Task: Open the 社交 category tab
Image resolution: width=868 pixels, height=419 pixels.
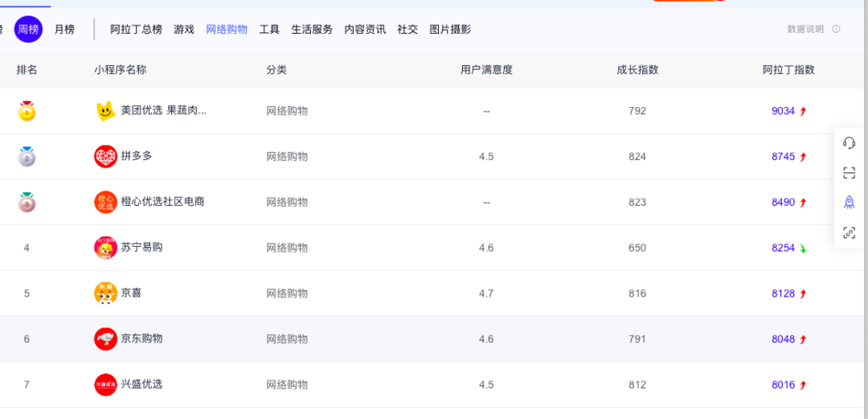Action: point(408,30)
